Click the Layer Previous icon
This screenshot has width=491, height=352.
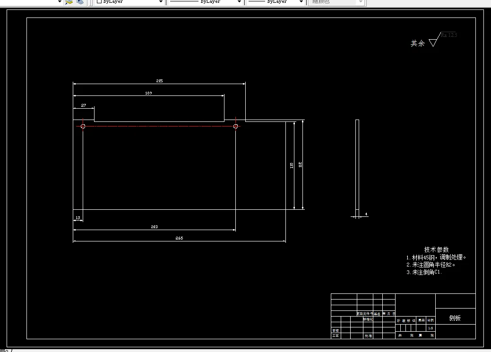click(80, 2)
